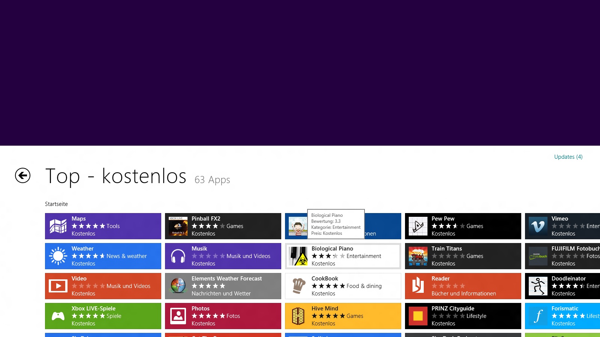Select the Pinball FX2 title
The image size is (600, 337).
click(x=206, y=219)
